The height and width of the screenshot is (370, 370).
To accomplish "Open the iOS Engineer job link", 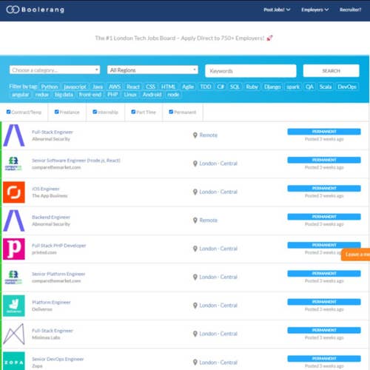I will [x=46, y=189].
